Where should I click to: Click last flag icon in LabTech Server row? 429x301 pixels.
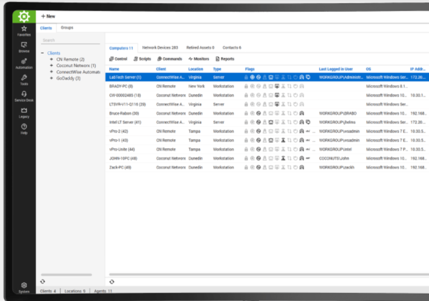(x=308, y=77)
